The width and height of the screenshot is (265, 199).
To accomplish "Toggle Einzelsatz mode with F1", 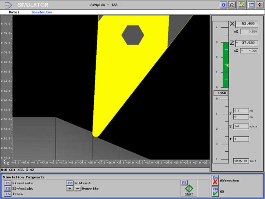I will coord(7,184).
